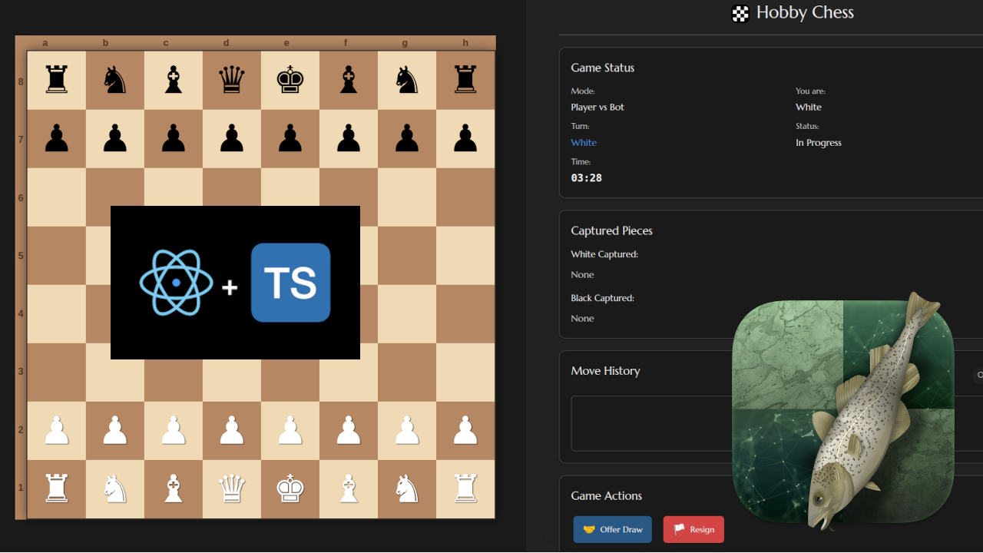The image size is (983, 553).
Task: Click the blue TS TypeScript logo
Action: point(290,283)
